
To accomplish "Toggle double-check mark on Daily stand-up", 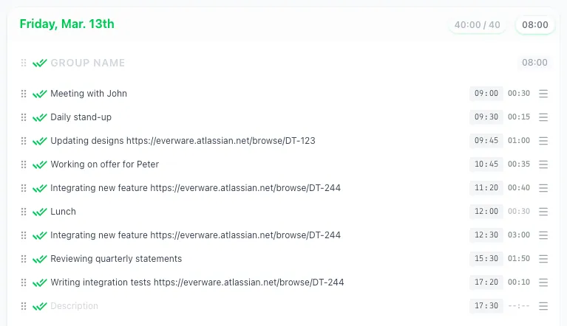I will (x=39, y=117).
